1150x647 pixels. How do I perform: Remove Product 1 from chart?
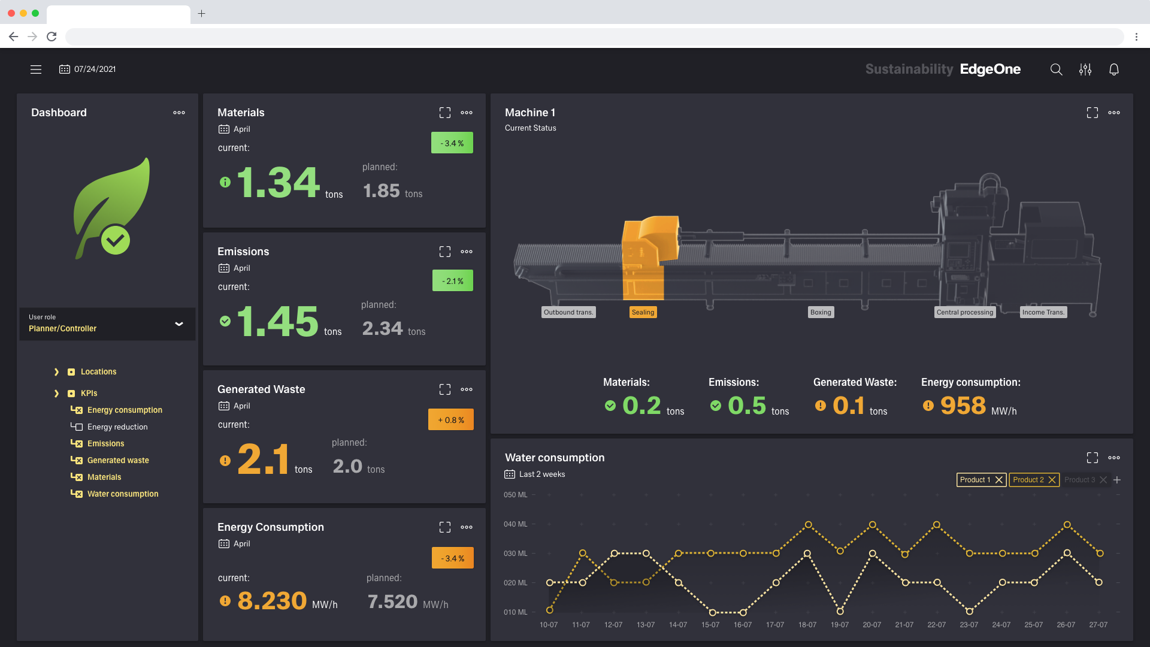tap(998, 480)
